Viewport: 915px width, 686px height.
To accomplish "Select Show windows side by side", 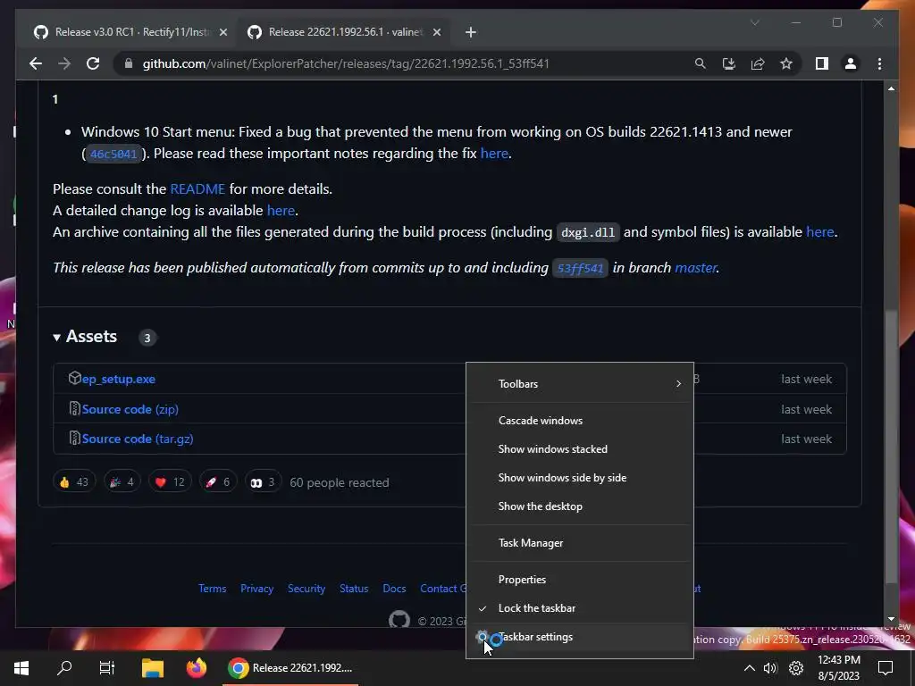I will click(580, 478).
